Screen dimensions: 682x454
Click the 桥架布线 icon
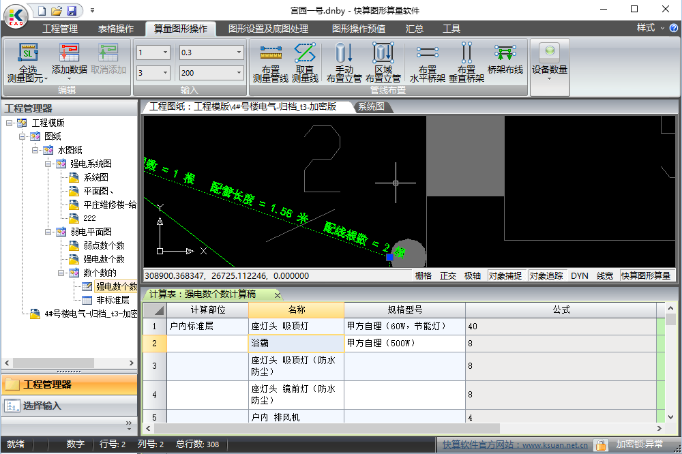pos(505,54)
